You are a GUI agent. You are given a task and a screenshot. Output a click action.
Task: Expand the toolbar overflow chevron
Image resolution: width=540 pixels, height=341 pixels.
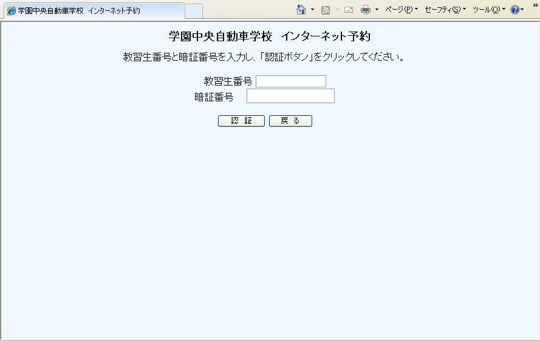536,5
